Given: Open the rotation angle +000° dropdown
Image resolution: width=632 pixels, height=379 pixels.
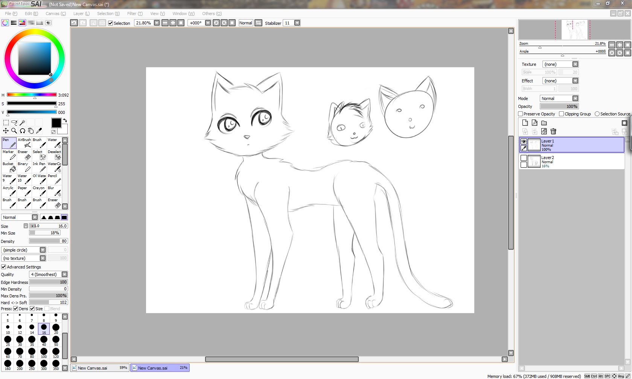Looking at the screenshot, I should [208, 23].
